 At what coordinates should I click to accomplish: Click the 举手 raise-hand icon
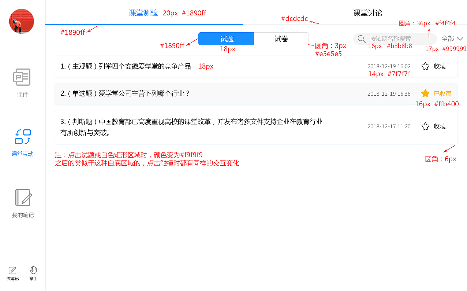click(x=33, y=270)
